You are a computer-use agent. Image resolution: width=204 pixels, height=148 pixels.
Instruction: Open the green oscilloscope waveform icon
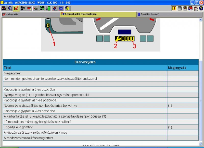[42, 8]
